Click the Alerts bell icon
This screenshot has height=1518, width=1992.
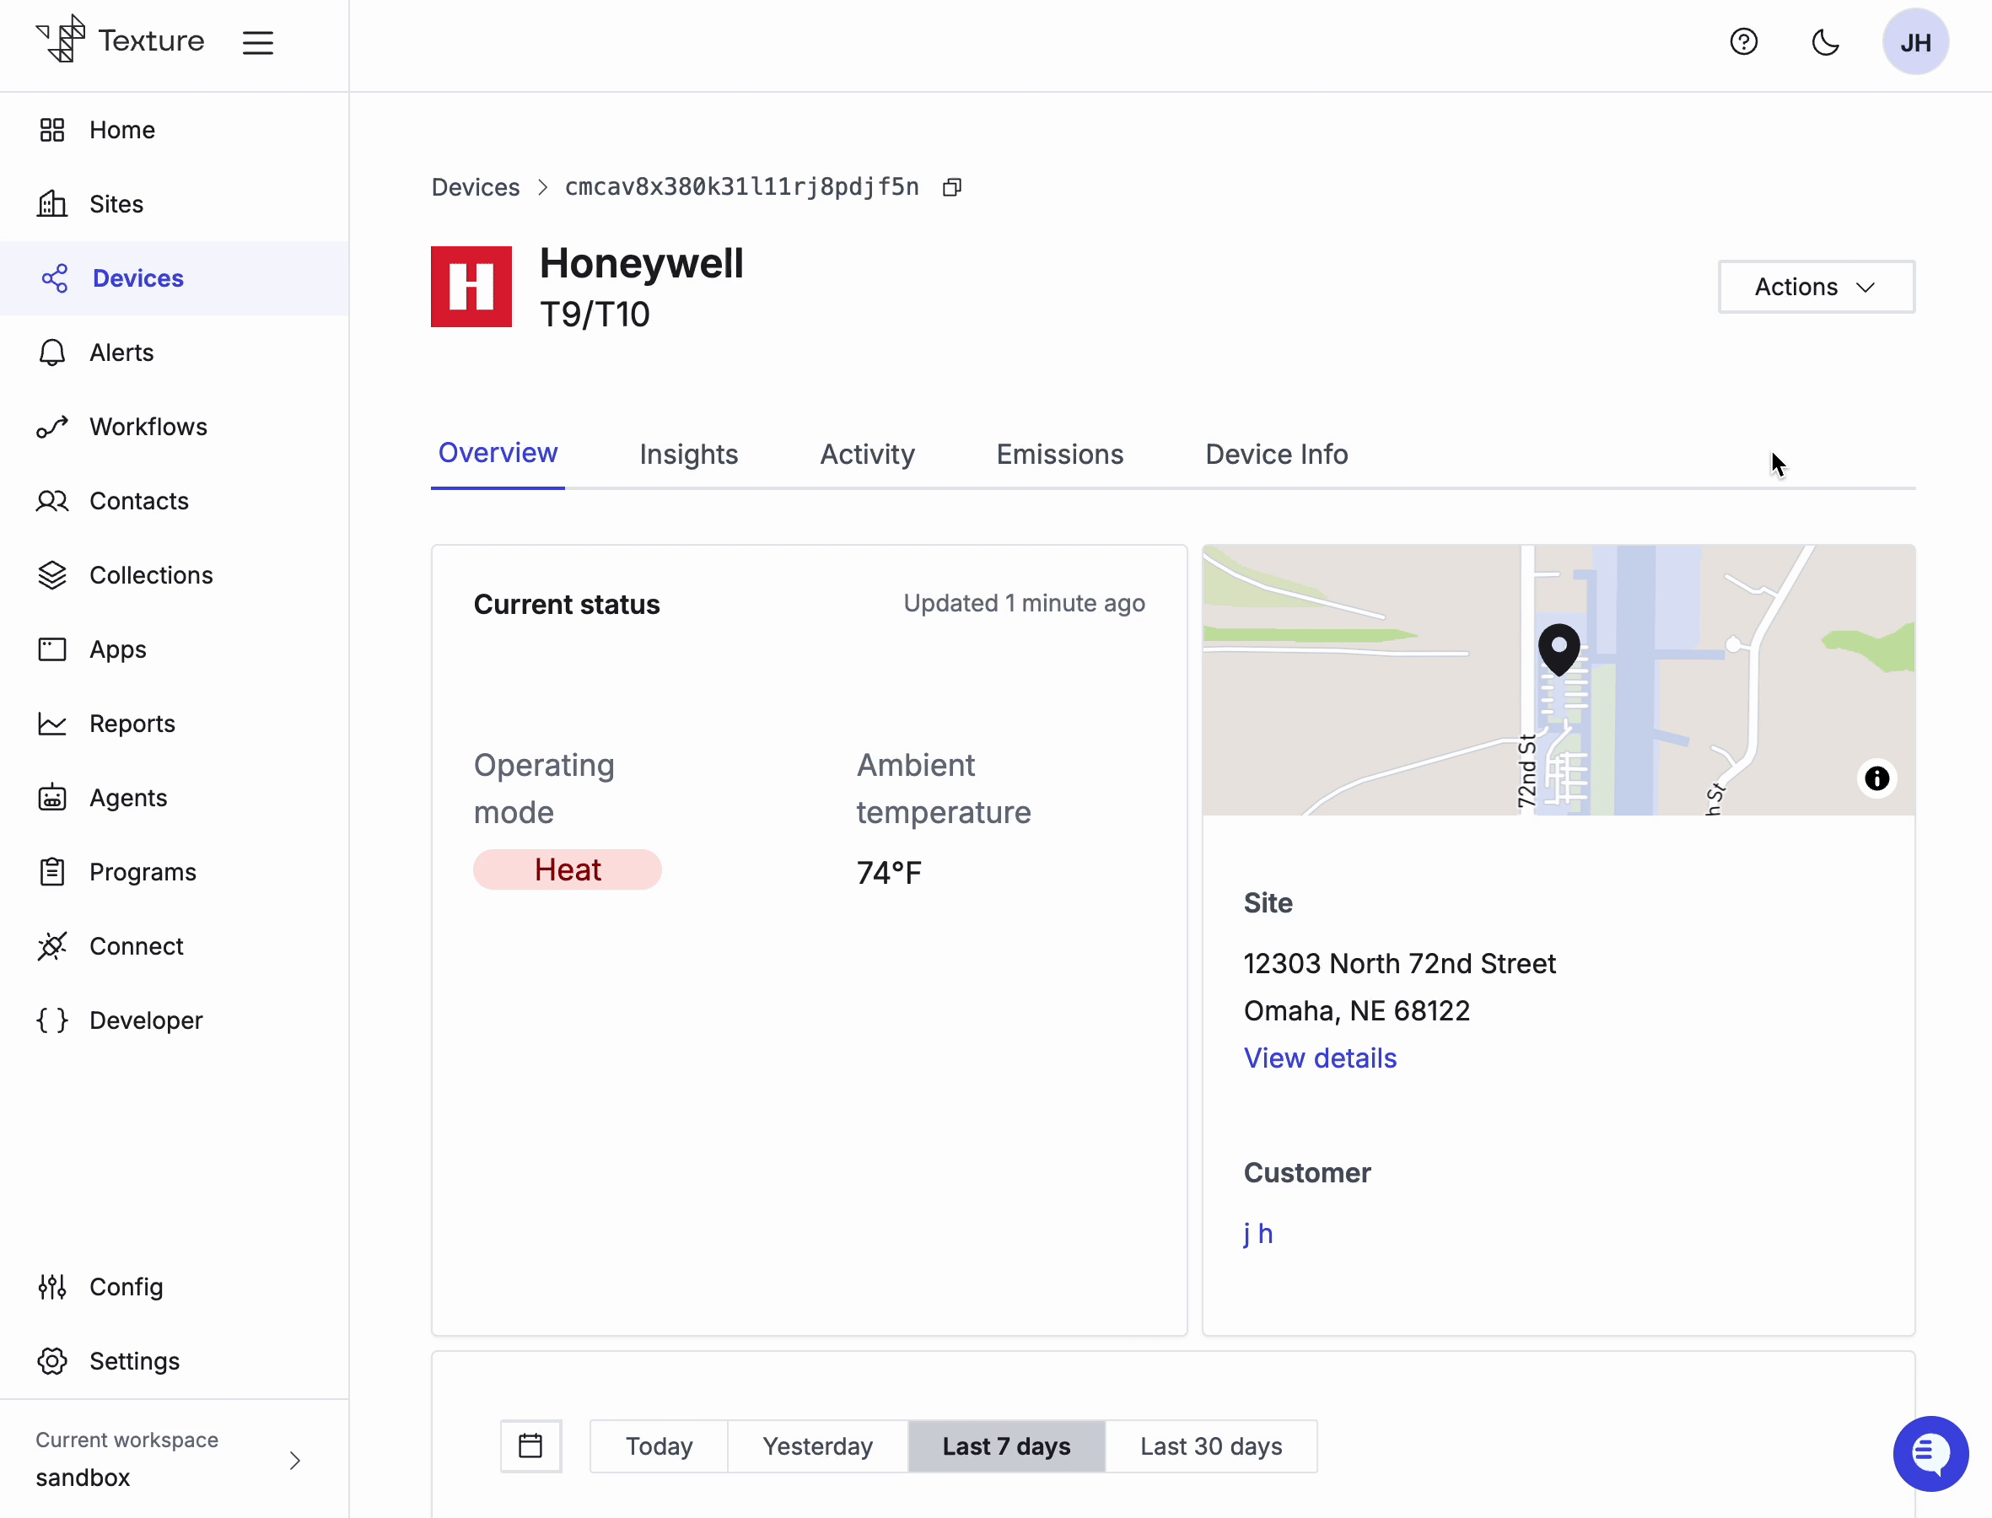coord(52,353)
